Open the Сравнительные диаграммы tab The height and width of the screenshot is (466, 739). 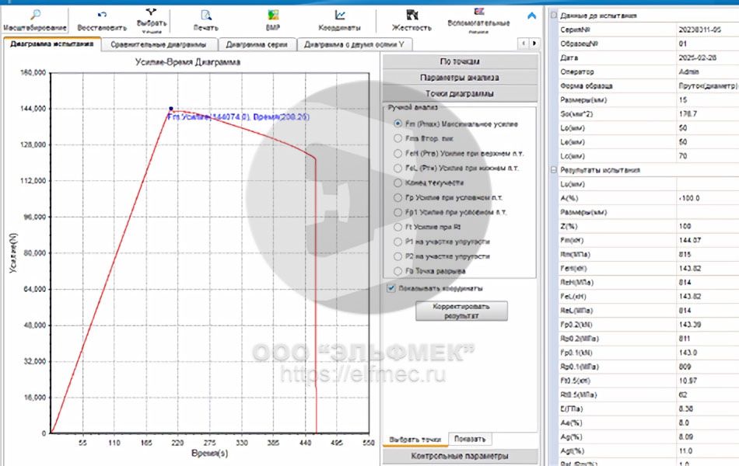[x=159, y=45]
